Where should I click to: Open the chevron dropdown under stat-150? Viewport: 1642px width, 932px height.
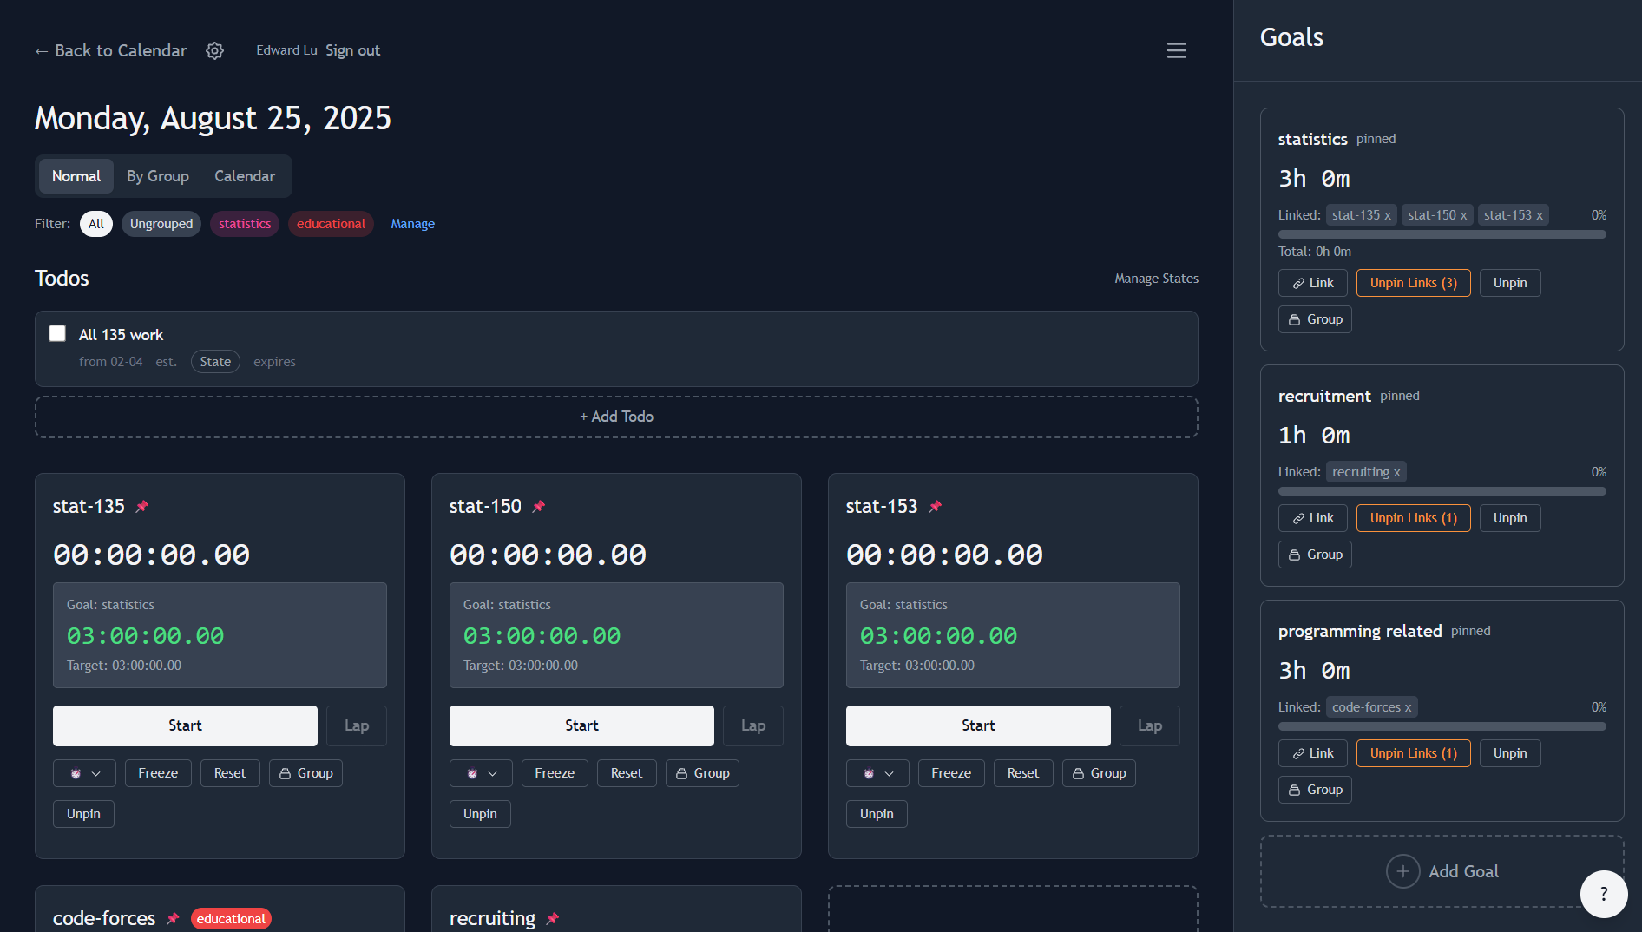494,772
